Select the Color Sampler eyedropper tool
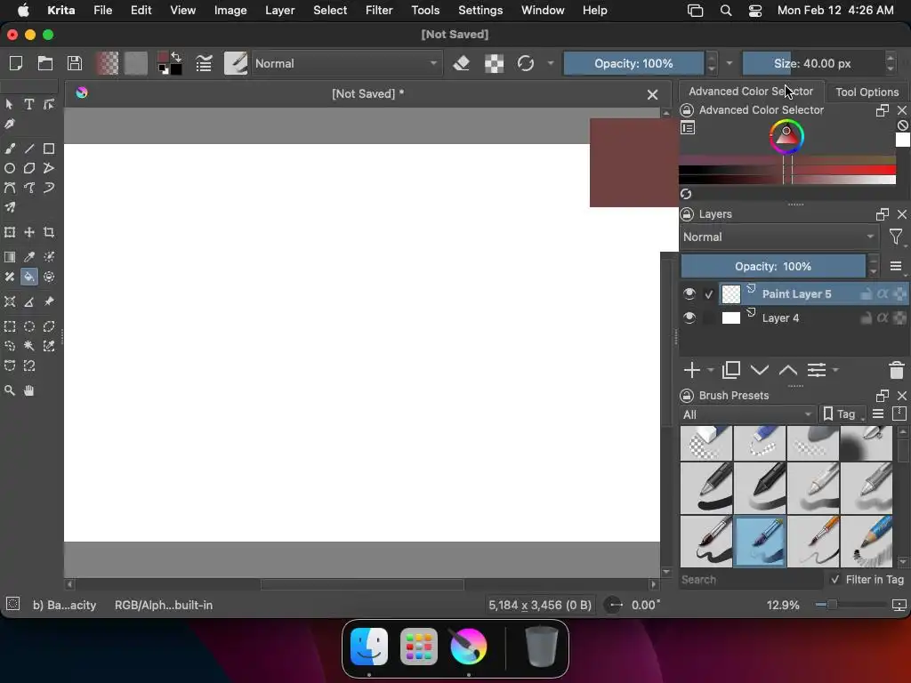The width and height of the screenshot is (911, 683). coord(29,257)
